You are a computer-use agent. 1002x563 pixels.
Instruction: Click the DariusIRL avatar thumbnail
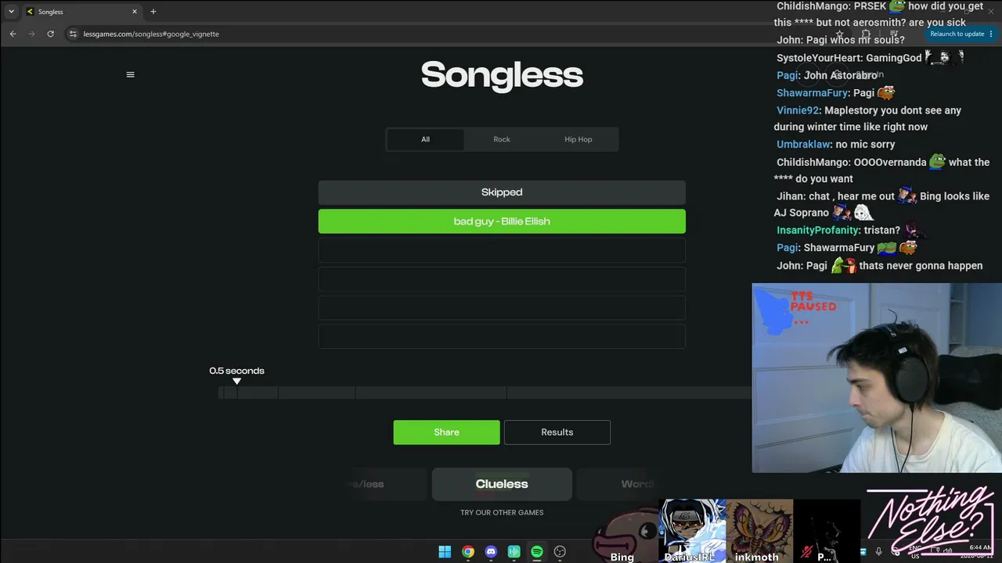pos(692,531)
